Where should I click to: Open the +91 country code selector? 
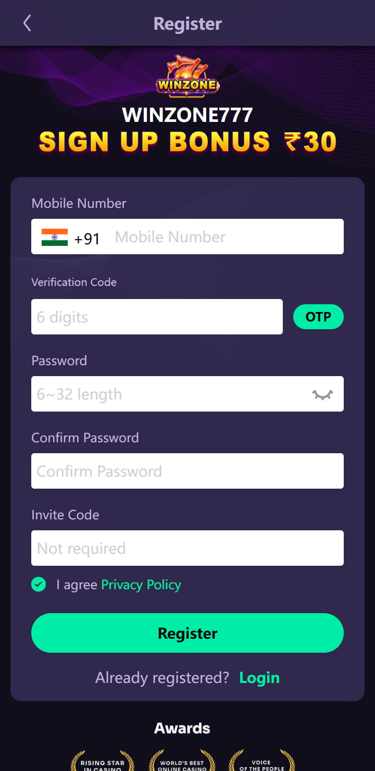(87, 238)
